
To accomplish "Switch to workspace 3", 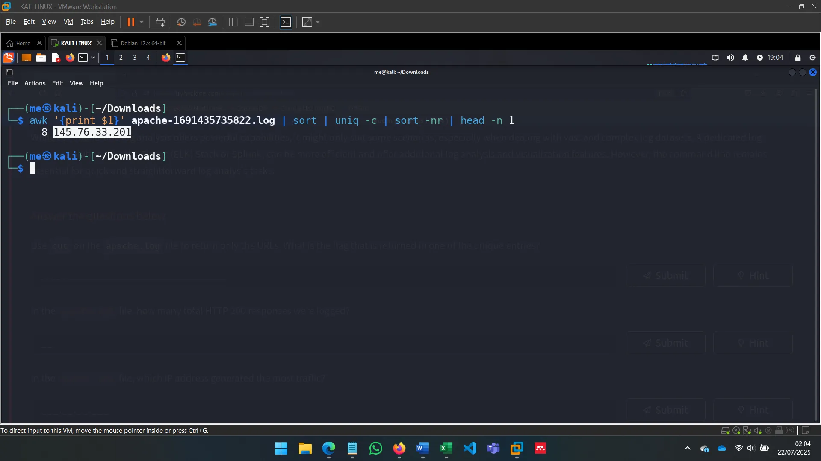I will click(135, 58).
